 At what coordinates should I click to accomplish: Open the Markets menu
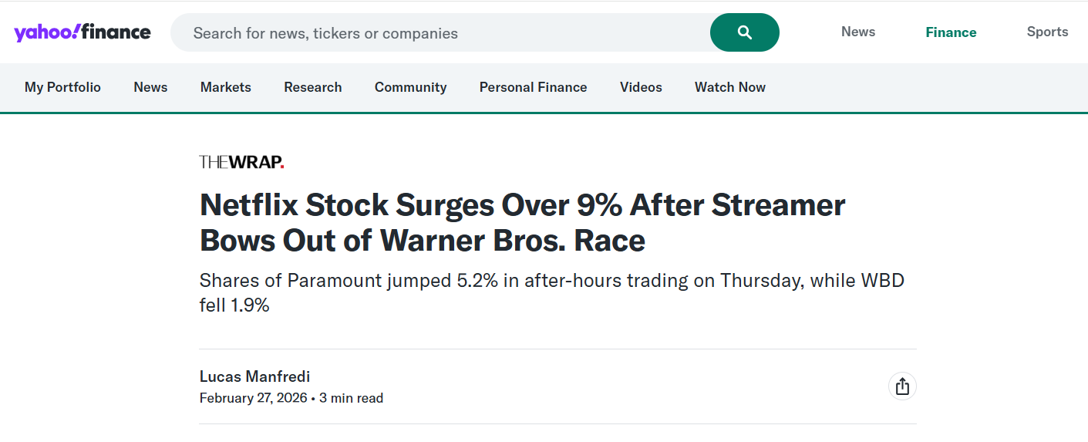point(226,87)
